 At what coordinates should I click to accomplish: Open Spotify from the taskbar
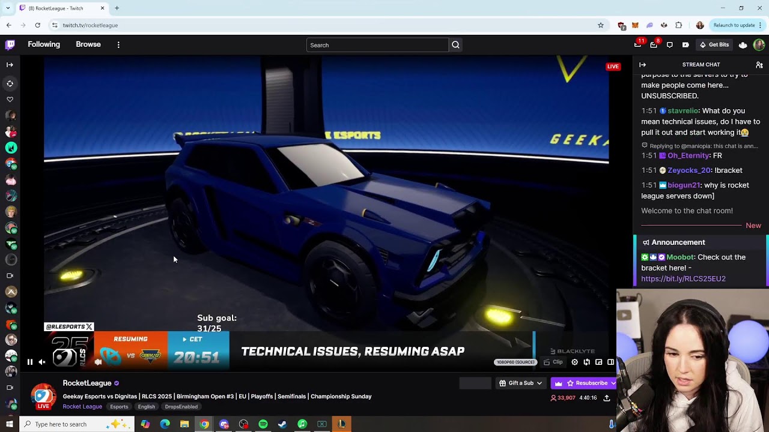pyautogui.click(x=263, y=424)
